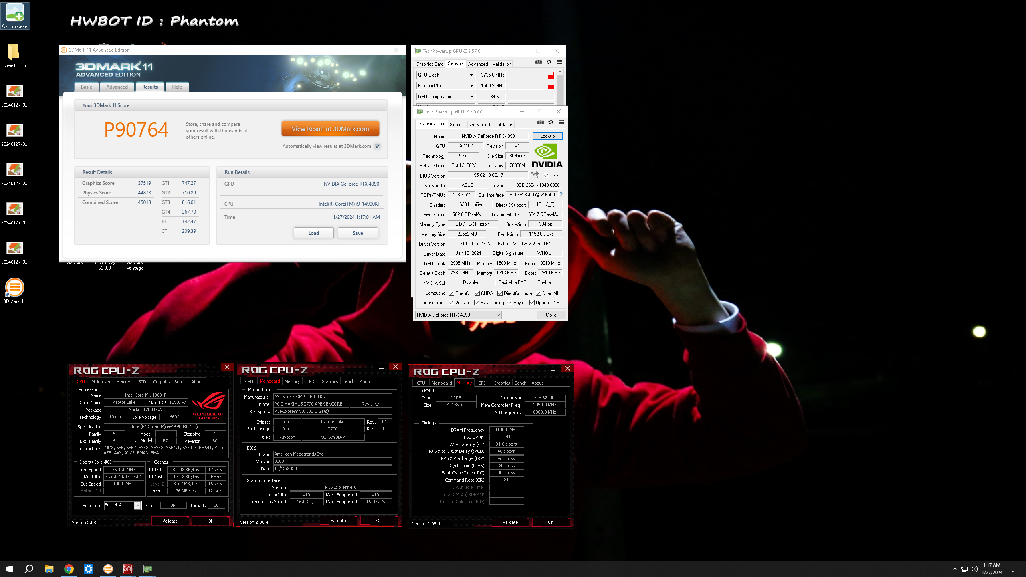Open Bench tab in left CPU-Z window

(180, 382)
